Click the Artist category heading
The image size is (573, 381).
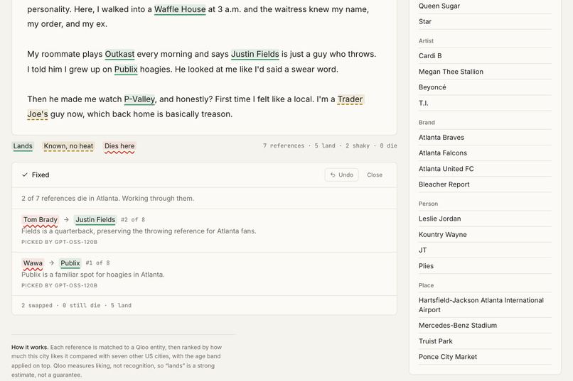(426, 41)
